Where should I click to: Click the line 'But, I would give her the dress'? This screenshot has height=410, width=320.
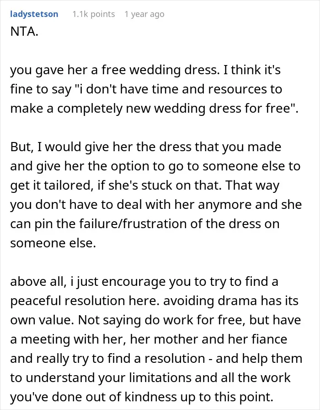pyautogui.click(x=146, y=147)
